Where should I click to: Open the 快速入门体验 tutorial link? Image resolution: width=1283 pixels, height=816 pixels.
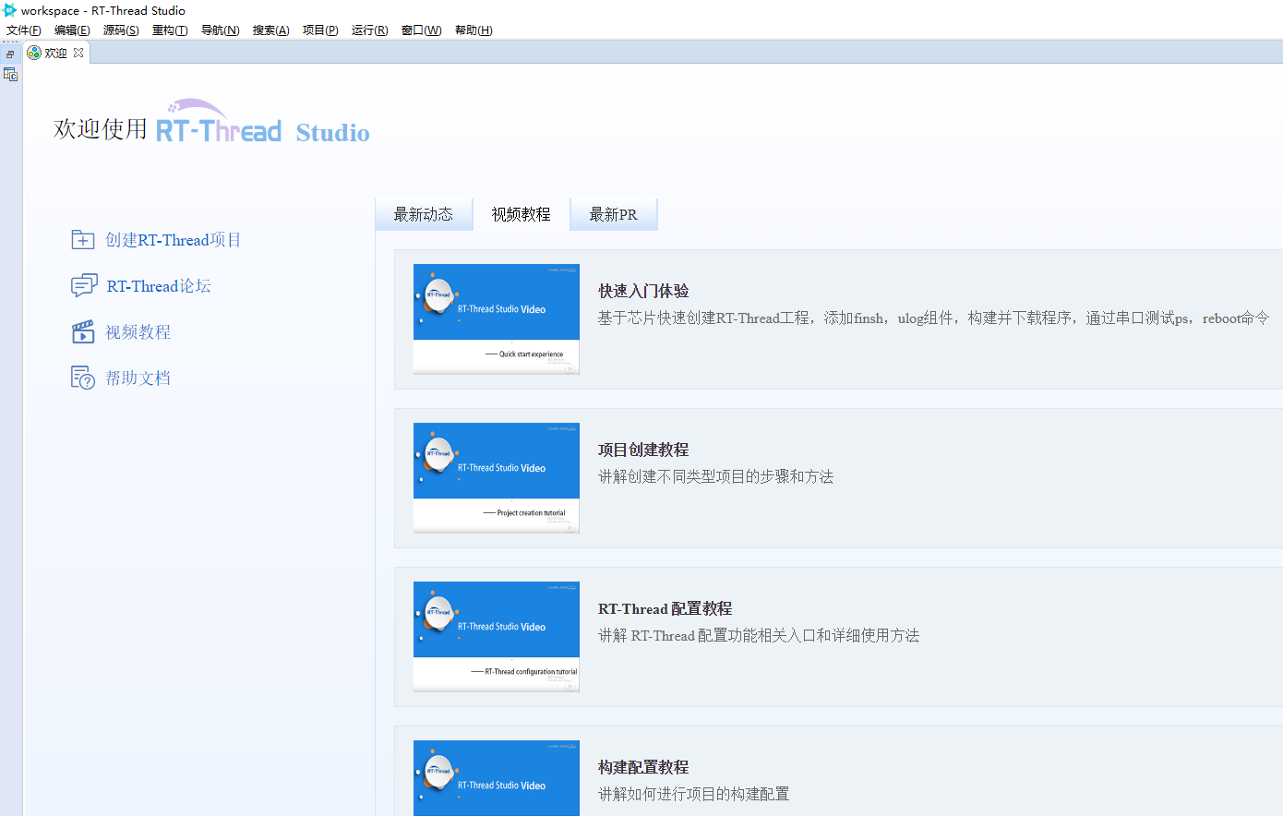click(636, 291)
